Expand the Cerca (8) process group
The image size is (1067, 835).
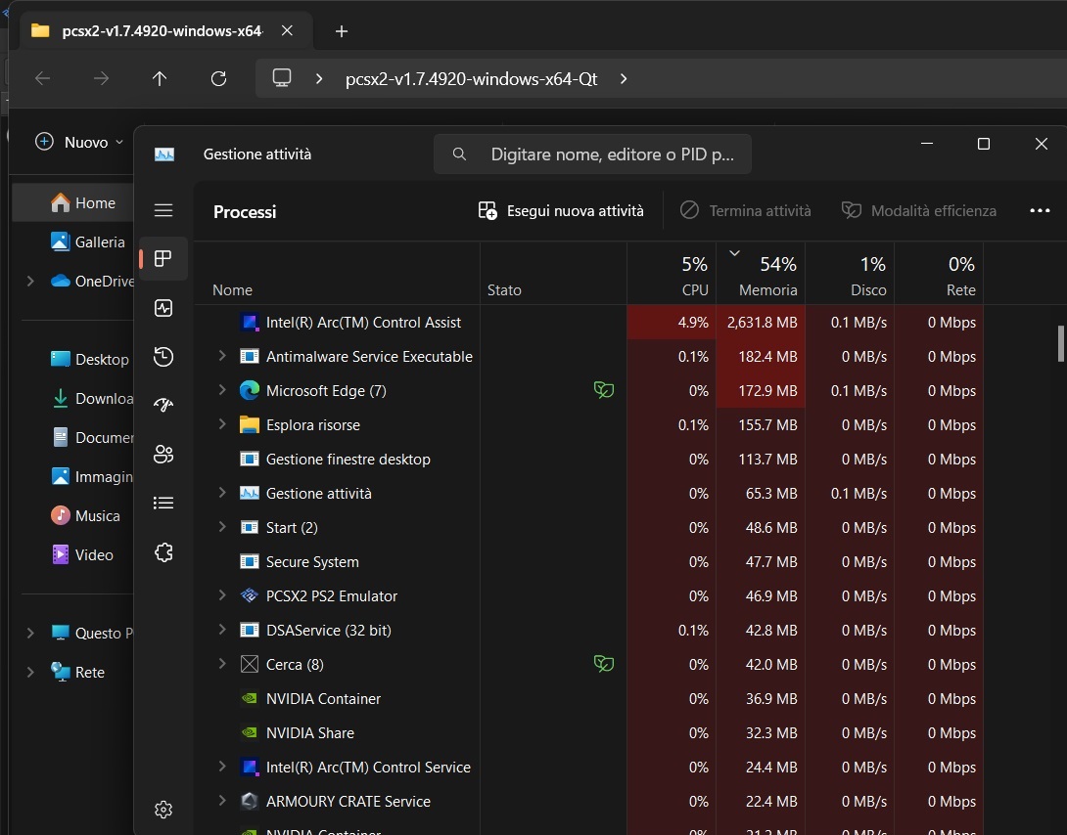pyautogui.click(x=222, y=663)
